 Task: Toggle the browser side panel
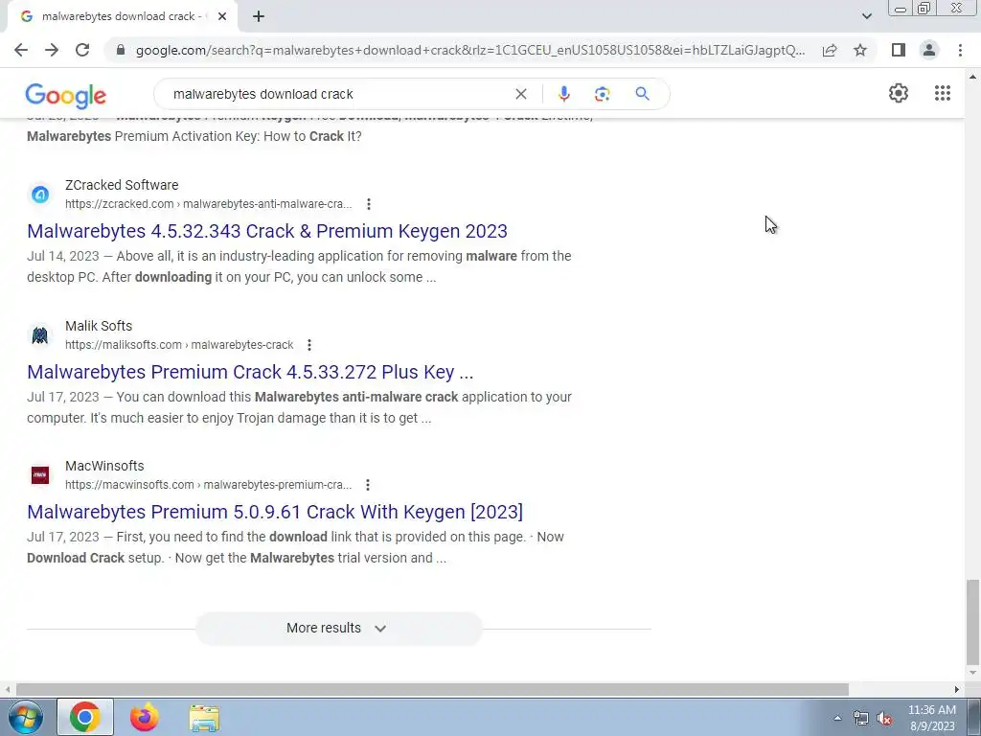pos(899,50)
